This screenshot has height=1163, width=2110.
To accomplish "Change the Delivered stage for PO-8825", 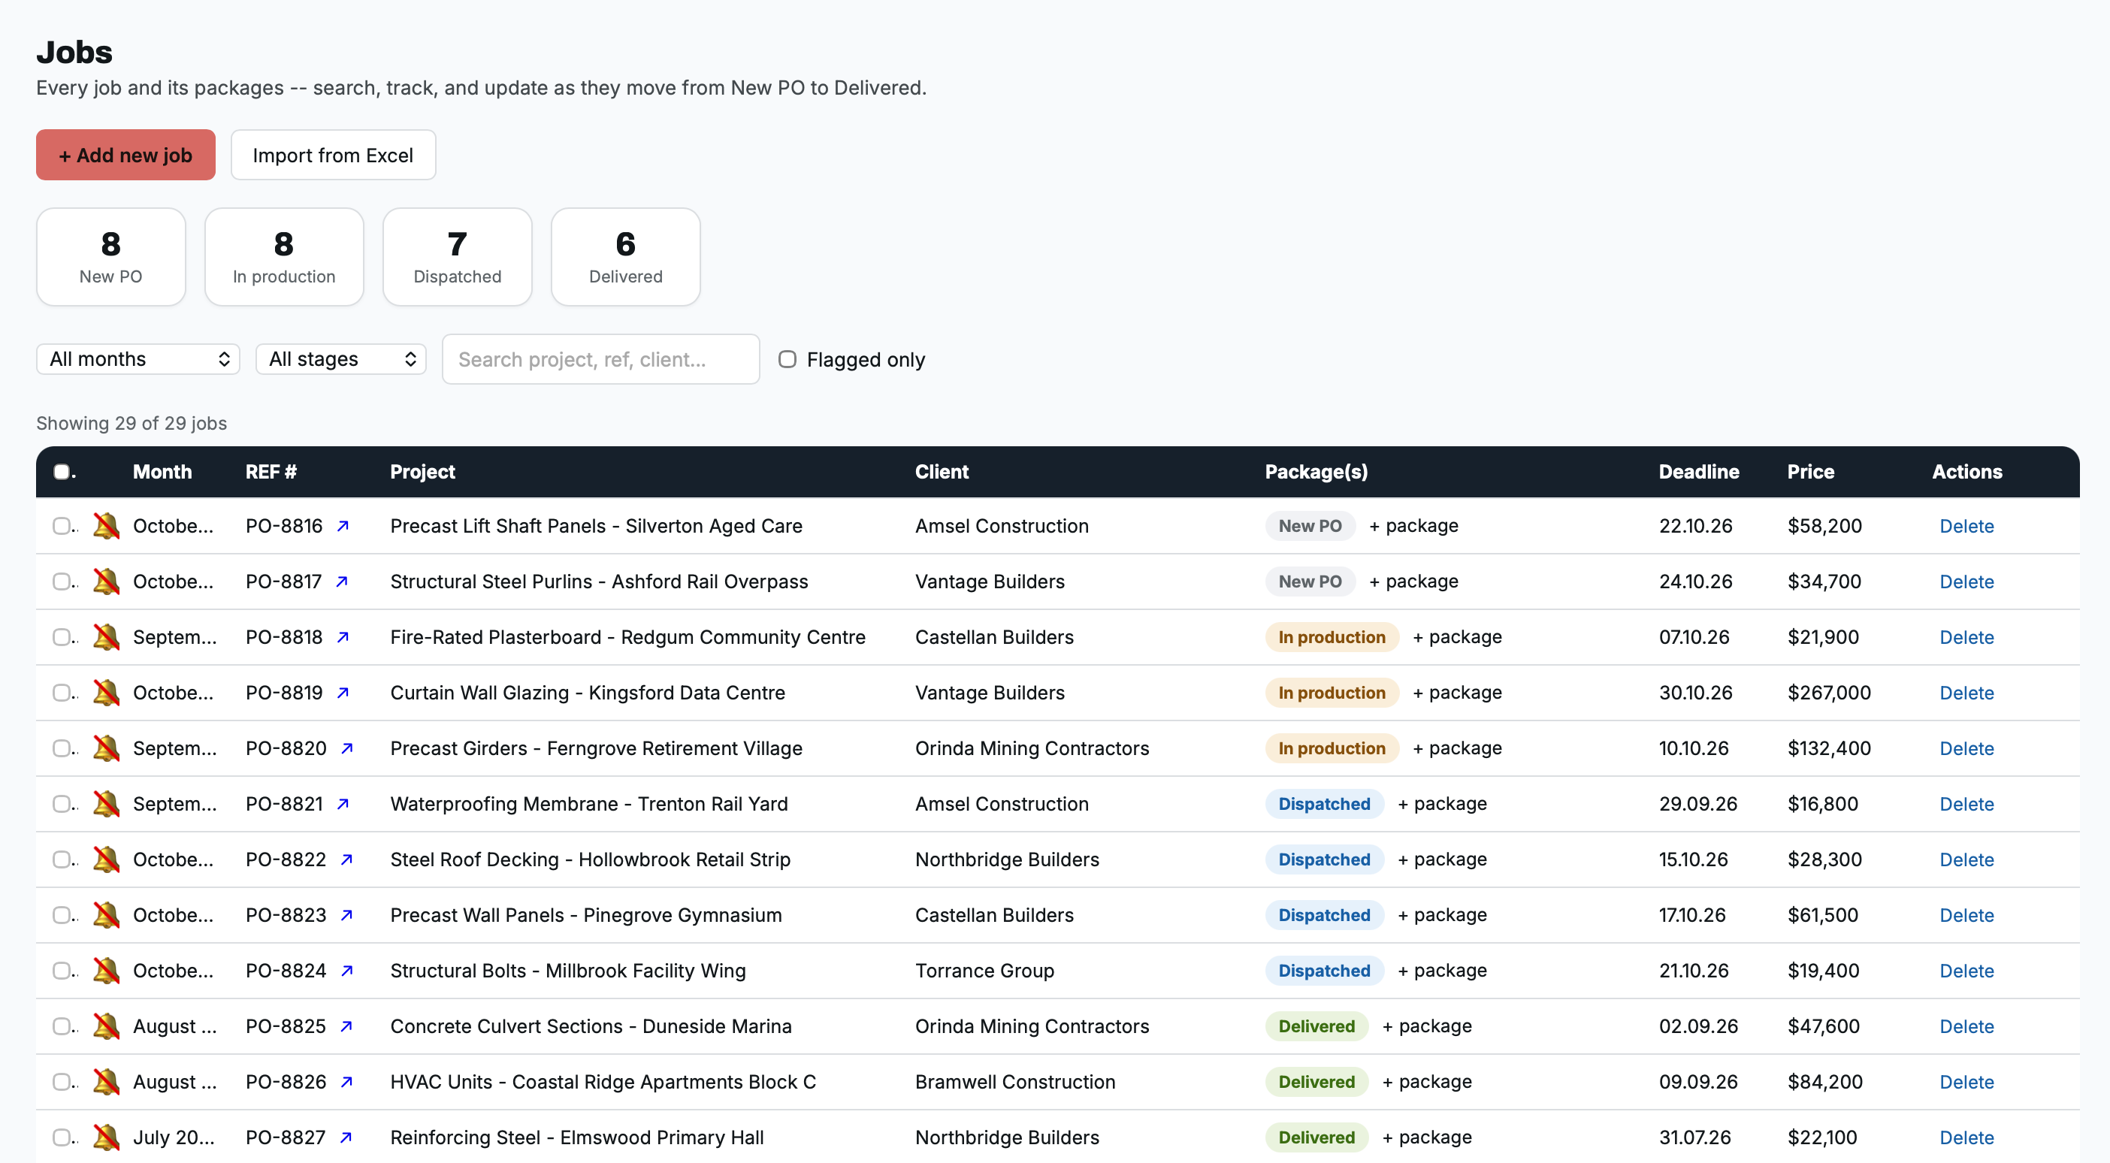I will tap(1316, 1026).
